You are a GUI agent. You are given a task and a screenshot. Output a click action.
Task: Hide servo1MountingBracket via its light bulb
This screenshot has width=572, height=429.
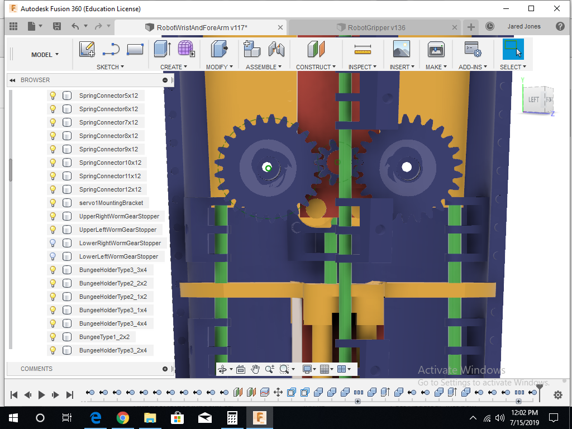tap(53, 203)
